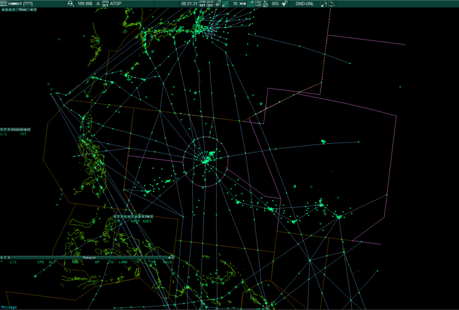Toggle the FL/ALT altitude display
Image resolution: width=459 pixels, height=310 pixels.
(x=266, y=3)
